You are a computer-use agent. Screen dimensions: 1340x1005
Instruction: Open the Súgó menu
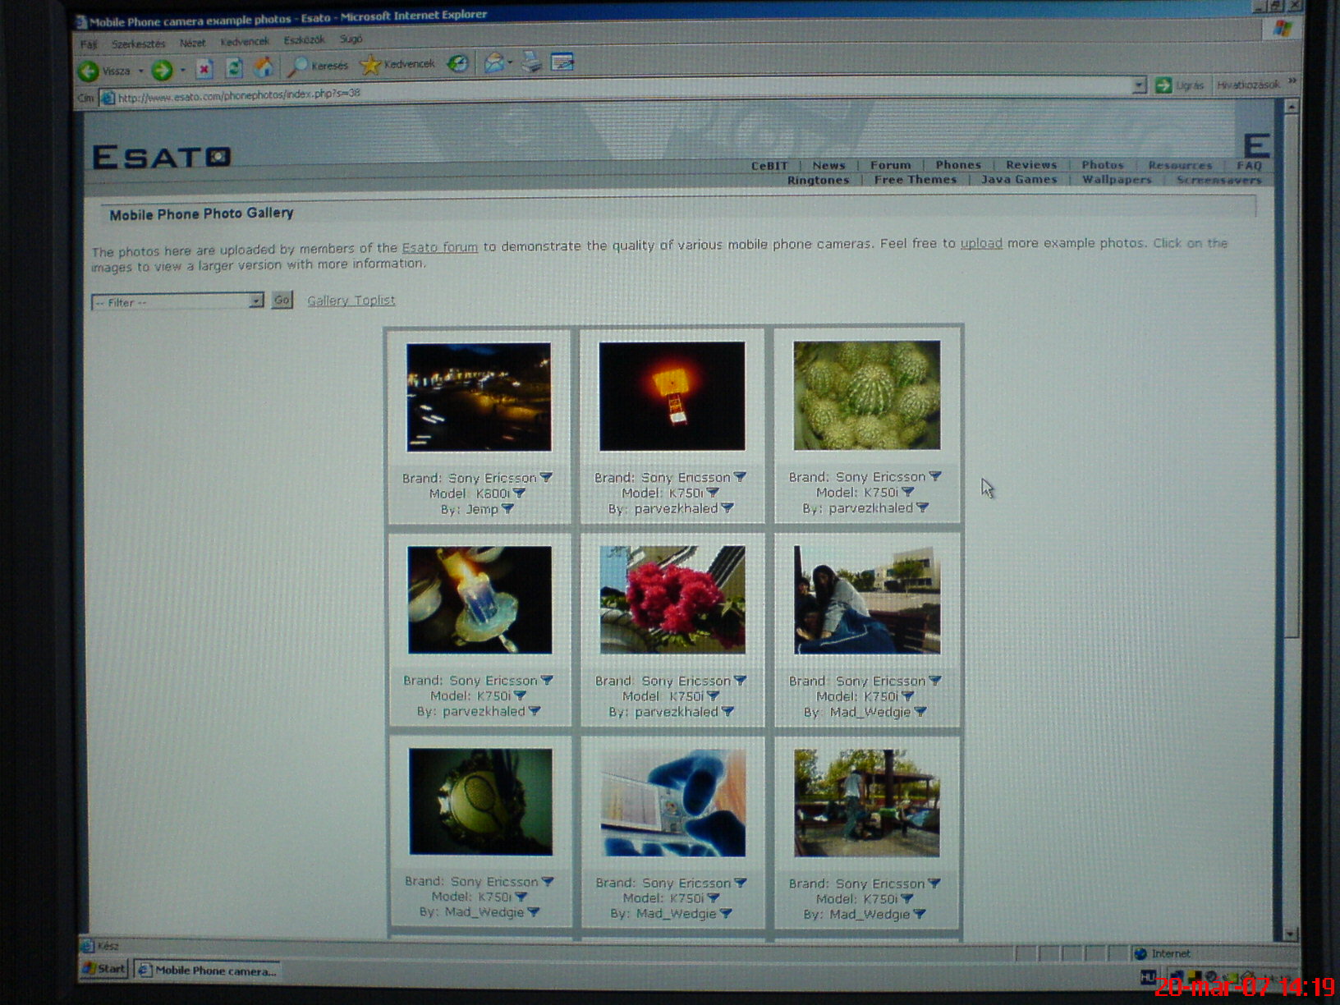[x=351, y=39]
